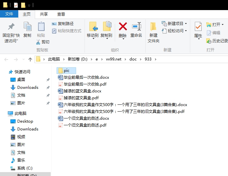Select the pic folder

pos(66,71)
